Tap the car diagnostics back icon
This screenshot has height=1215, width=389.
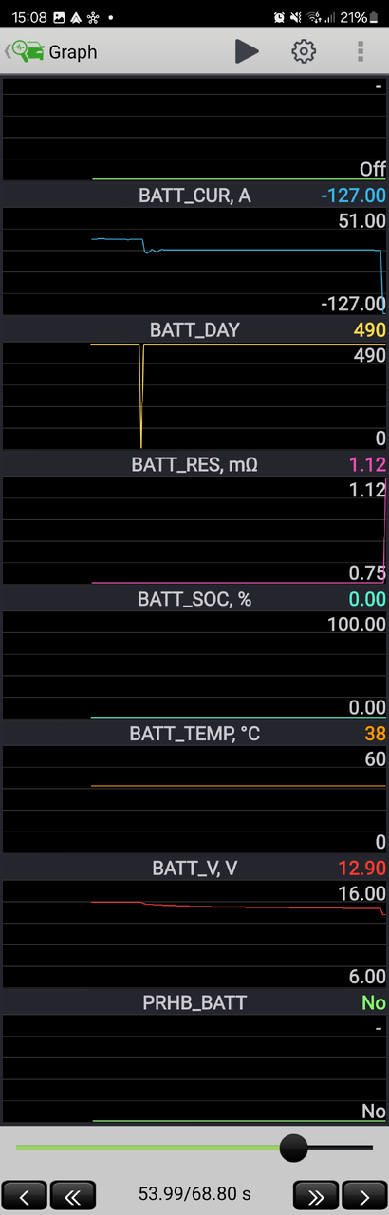[24, 51]
